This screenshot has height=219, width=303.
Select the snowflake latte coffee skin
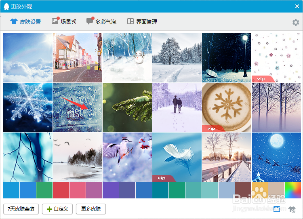coord(227,107)
